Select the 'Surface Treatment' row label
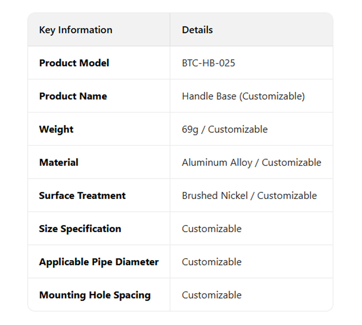The height and width of the screenshot is (325, 362). (82, 196)
